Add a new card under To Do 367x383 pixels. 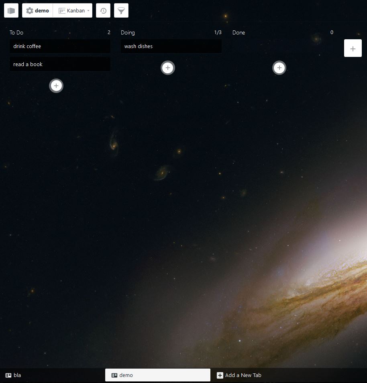point(56,85)
